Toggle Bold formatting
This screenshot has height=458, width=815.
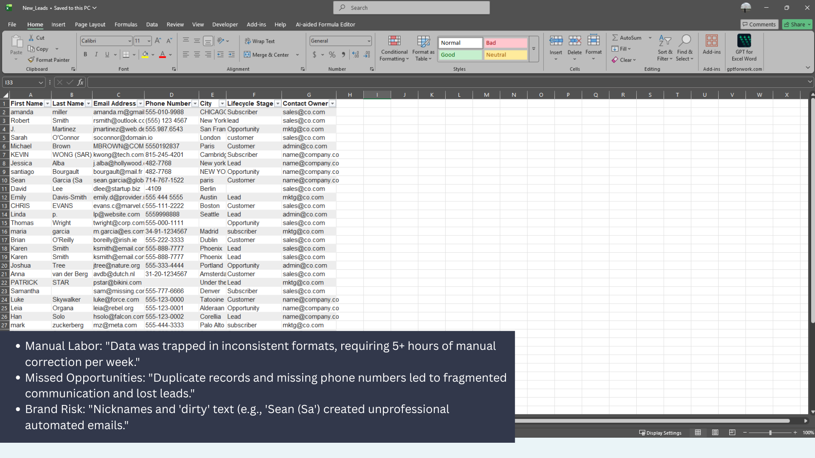[x=85, y=54]
